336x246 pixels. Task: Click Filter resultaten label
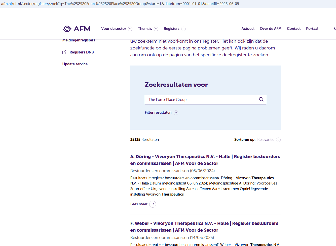pyautogui.click(x=158, y=112)
